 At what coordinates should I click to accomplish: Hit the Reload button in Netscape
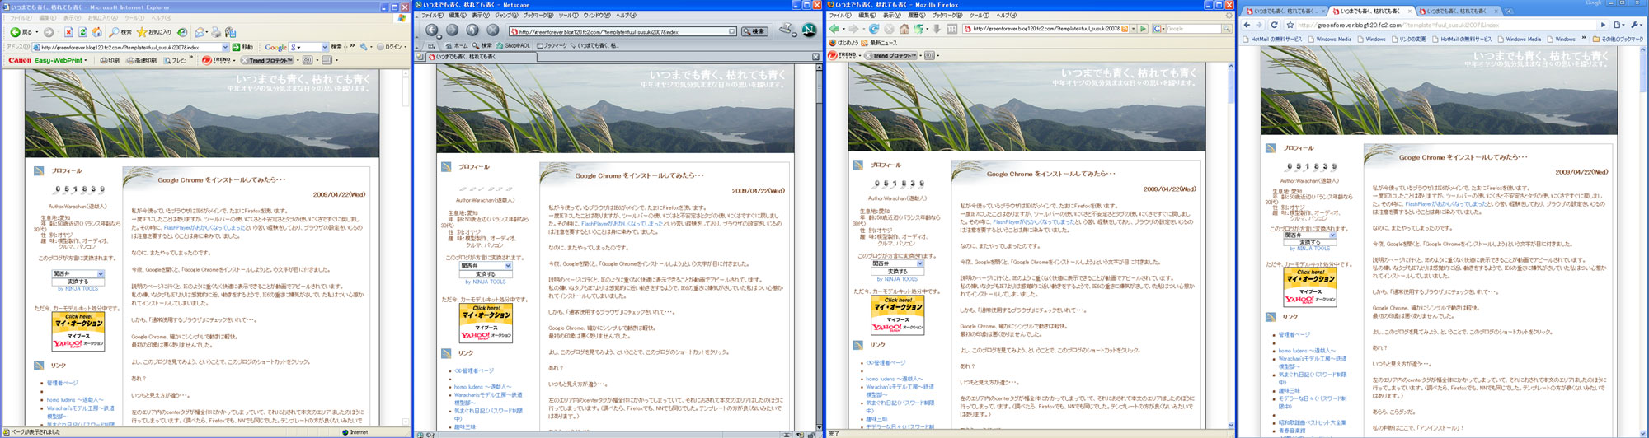[472, 30]
